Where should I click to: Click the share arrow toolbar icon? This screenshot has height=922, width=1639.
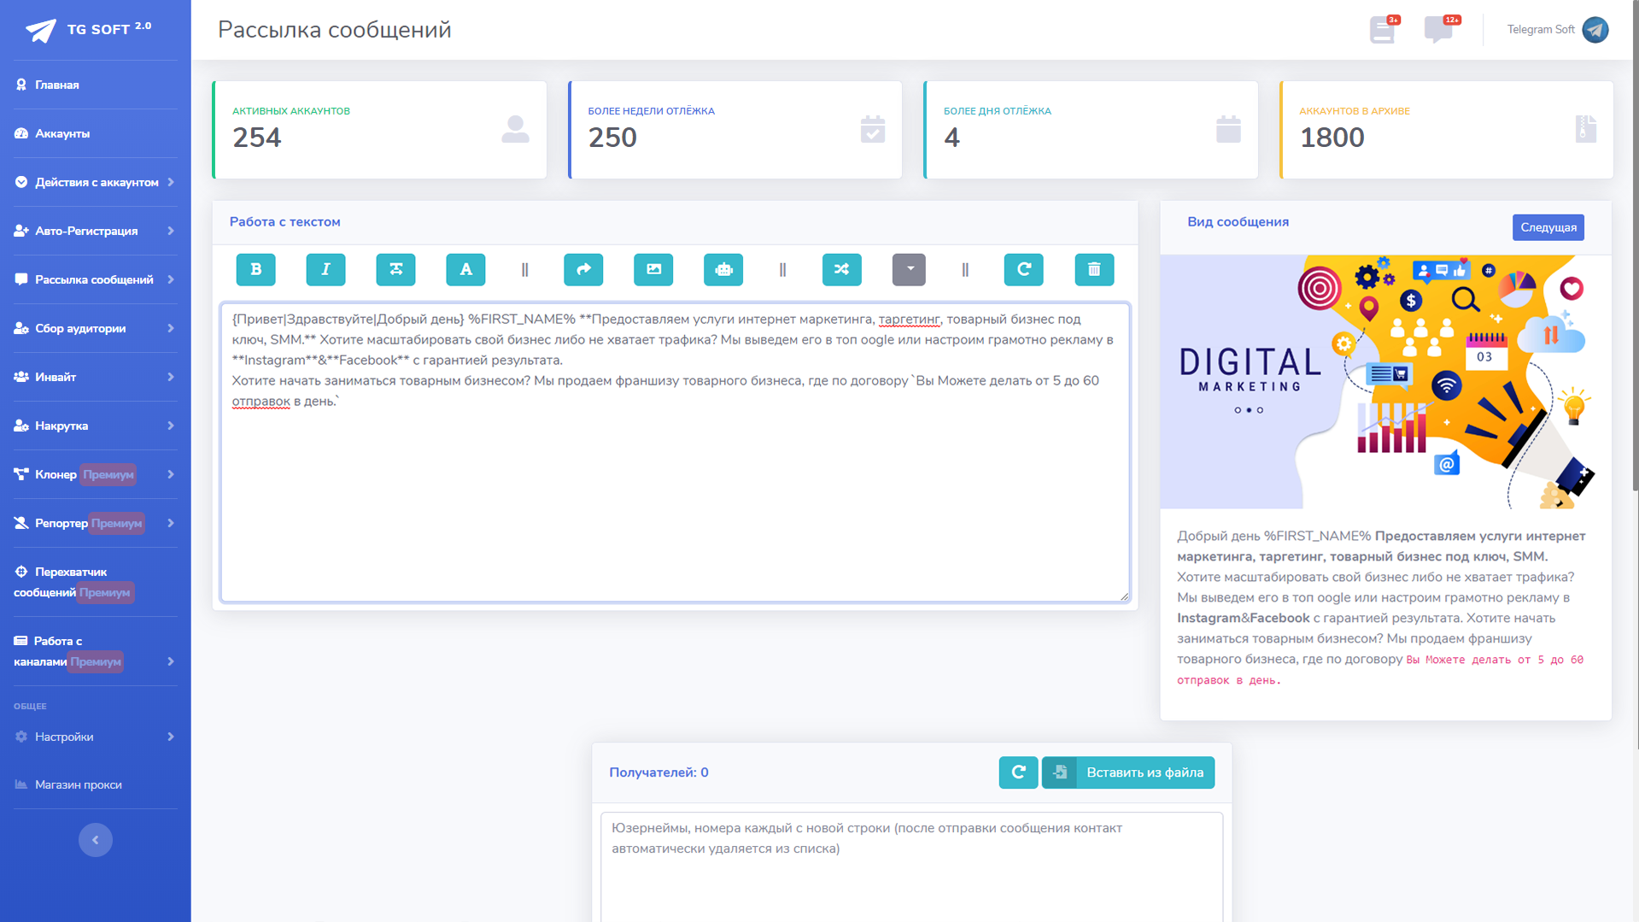point(583,269)
